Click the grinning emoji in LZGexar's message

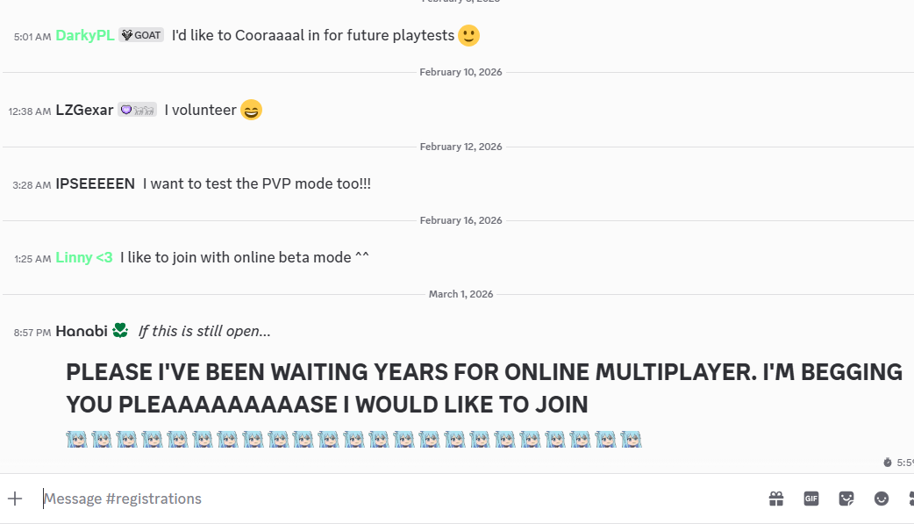click(x=251, y=111)
